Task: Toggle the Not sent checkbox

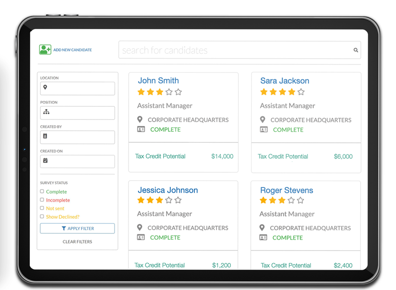Action: (x=42, y=208)
